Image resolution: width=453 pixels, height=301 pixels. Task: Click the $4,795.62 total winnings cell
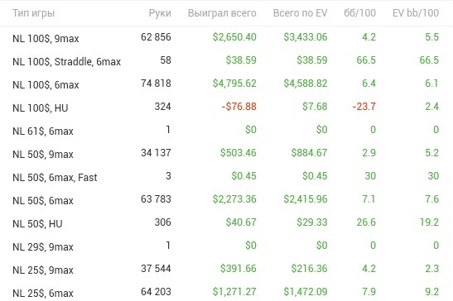click(x=234, y=84)
